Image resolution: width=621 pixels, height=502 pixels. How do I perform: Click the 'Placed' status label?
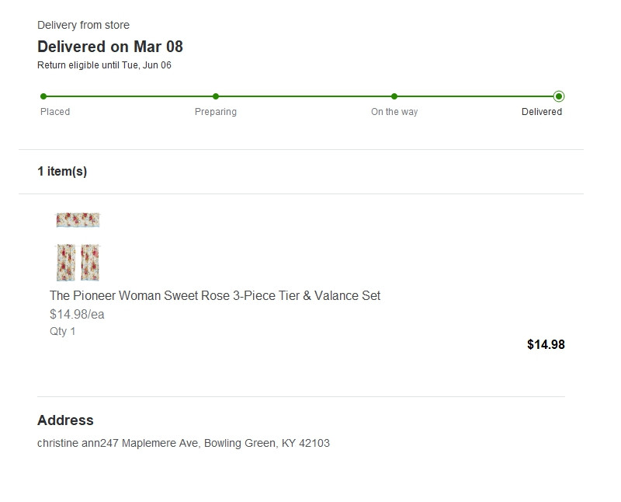[55, 112]
